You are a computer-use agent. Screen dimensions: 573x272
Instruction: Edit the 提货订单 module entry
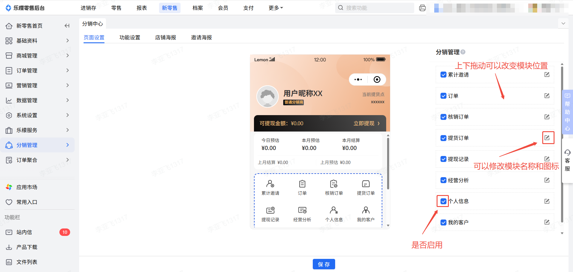(547, 138)
